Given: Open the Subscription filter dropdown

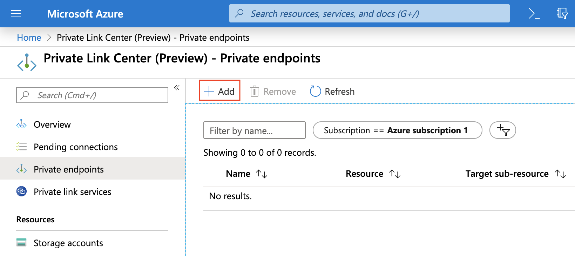Looking at the screenshot, I should pos(397,130).
